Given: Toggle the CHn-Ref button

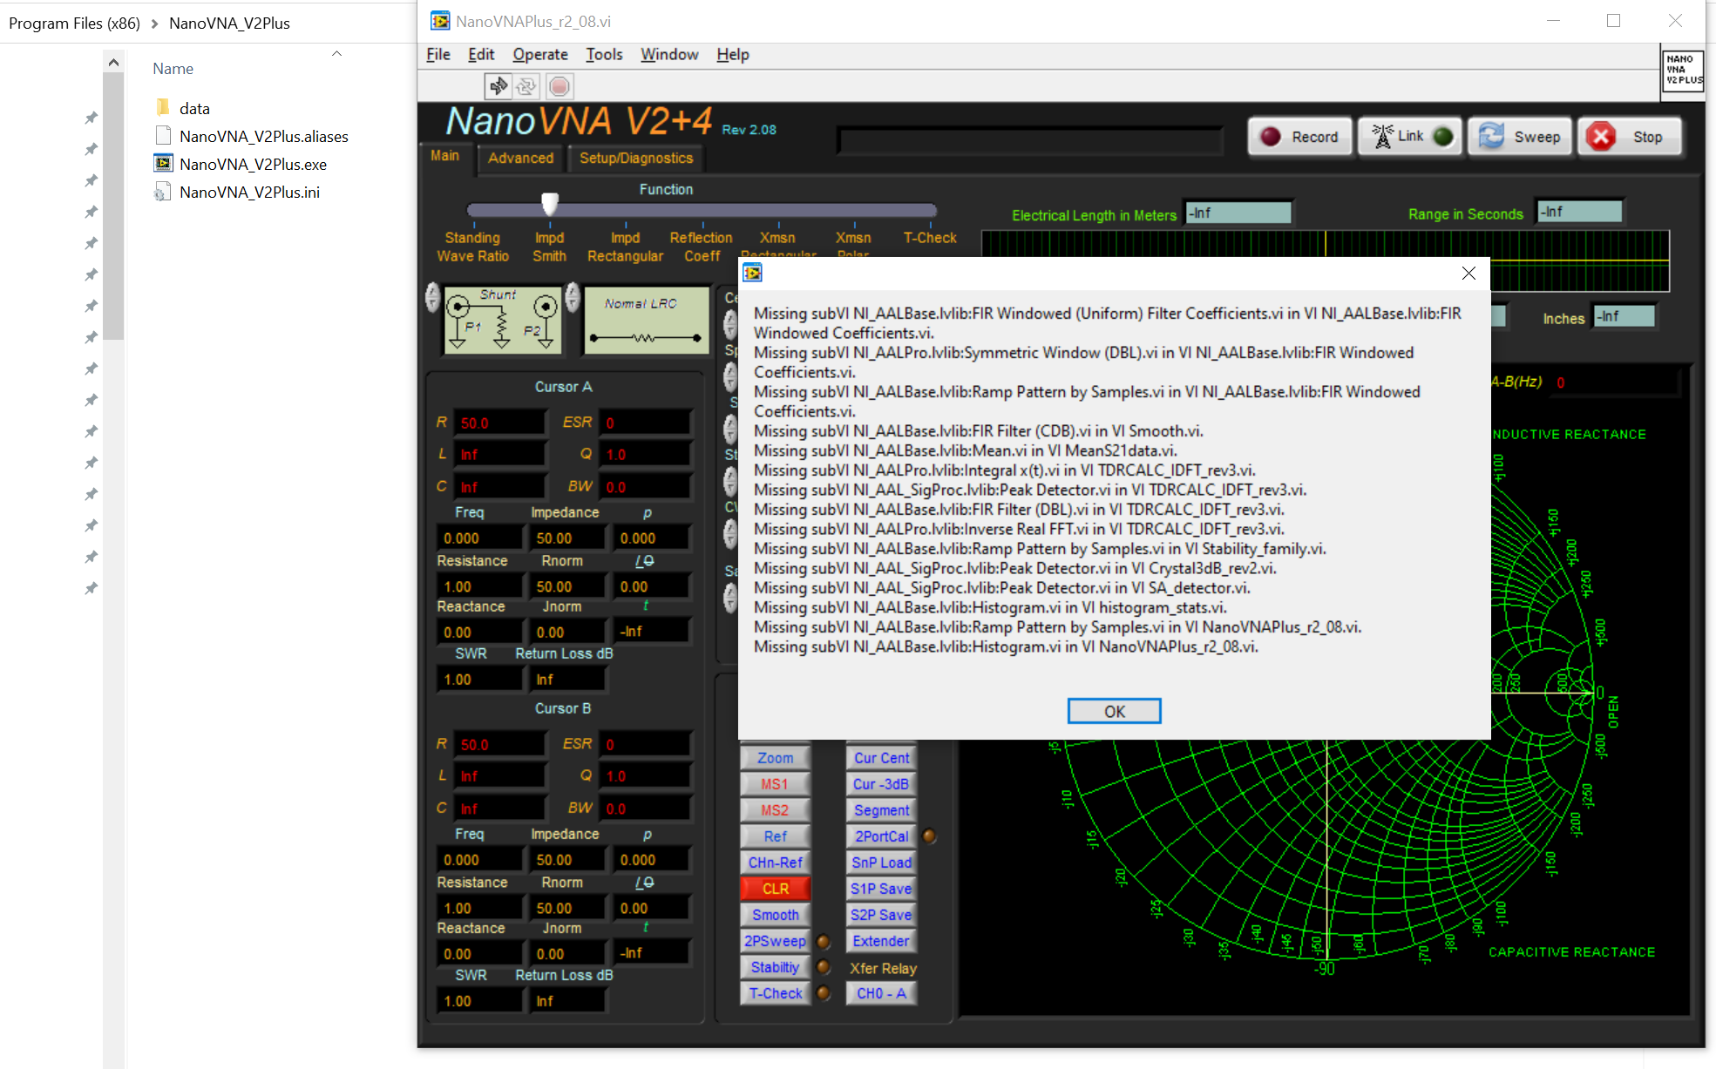Looking at the screenshot, I should [775, 863].
